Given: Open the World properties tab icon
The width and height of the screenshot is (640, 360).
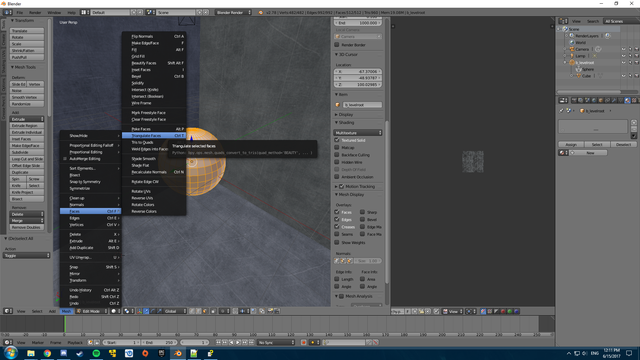Looking at the screenshot, I should click(x=594, y=100).
